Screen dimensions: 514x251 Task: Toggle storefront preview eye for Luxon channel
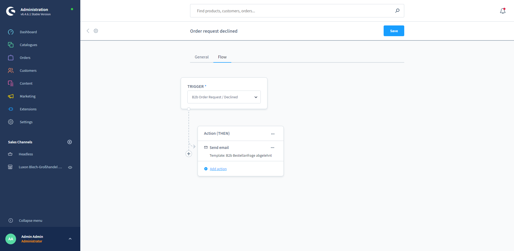[70, 167]
